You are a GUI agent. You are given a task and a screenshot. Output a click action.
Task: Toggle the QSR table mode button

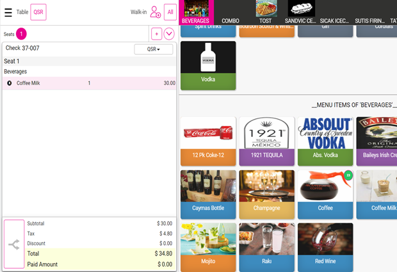point(38,12)
